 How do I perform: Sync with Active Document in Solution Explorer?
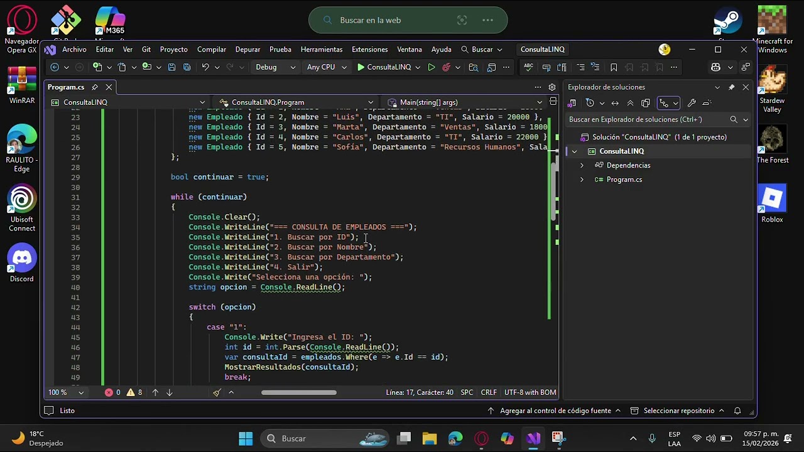click(615, 103)
